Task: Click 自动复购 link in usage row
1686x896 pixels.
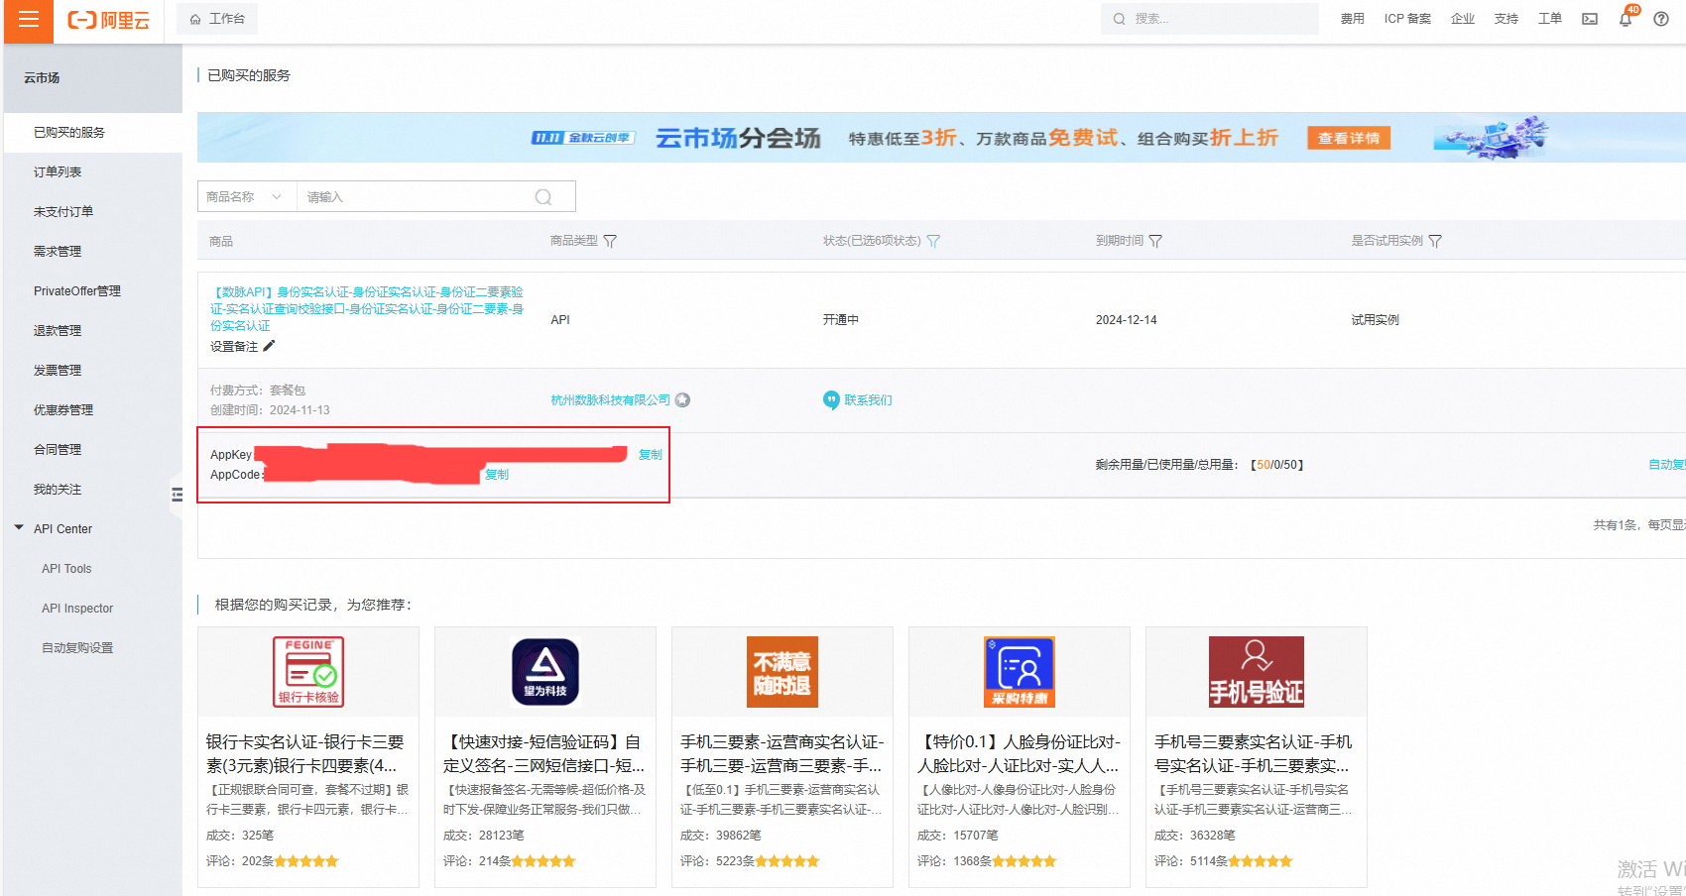Action: pyautogui.click(x=1666, y=464)
